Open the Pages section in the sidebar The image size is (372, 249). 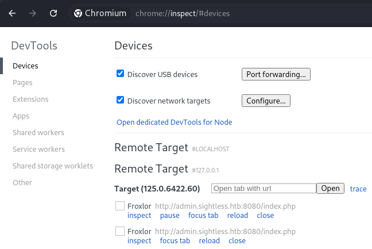22,83
